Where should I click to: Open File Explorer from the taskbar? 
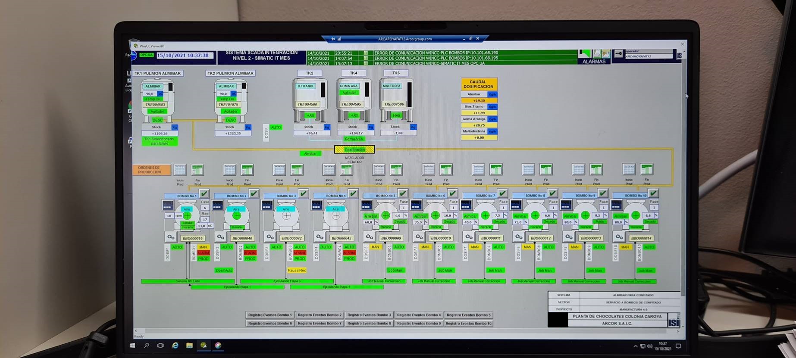(189, 346)
